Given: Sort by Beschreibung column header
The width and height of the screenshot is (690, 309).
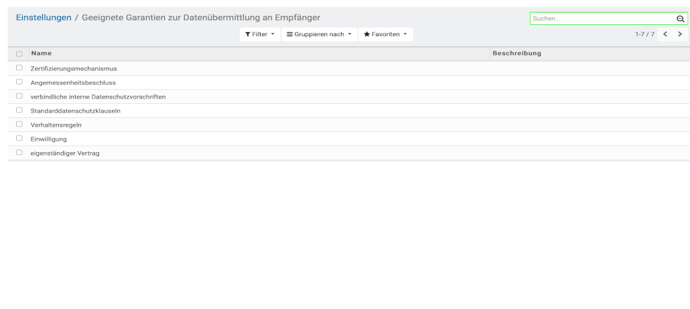Looking at the screenshot, I should click(516, 53).
